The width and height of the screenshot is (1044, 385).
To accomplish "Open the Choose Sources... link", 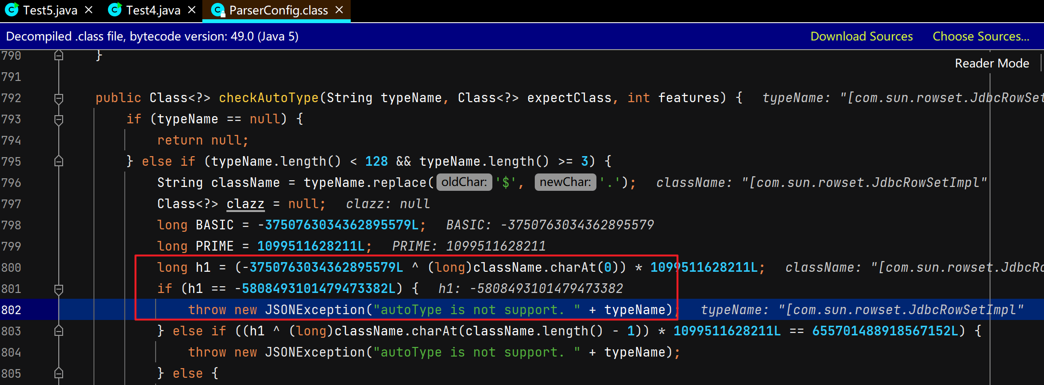I will (981, 37).
